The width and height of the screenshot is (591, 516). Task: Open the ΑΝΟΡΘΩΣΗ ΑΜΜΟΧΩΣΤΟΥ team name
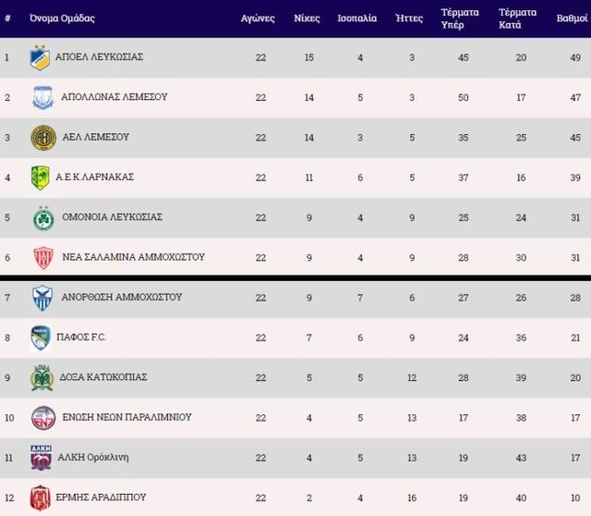(120, 298)
